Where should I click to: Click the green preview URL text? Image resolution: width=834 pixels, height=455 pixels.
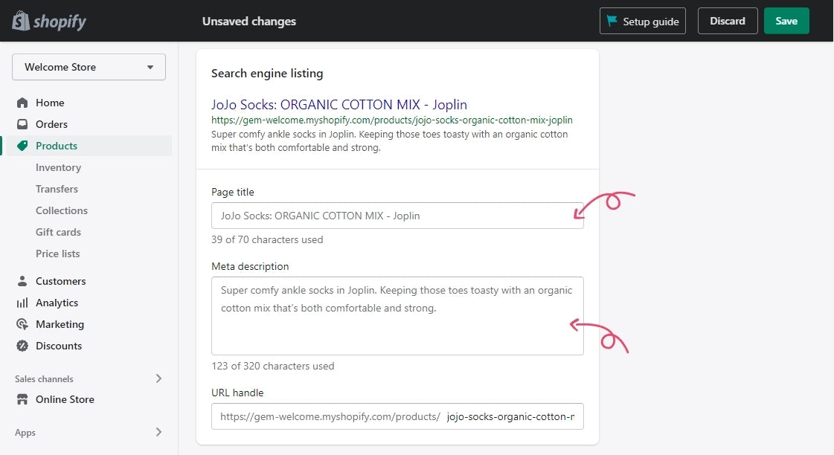[392, 120]
